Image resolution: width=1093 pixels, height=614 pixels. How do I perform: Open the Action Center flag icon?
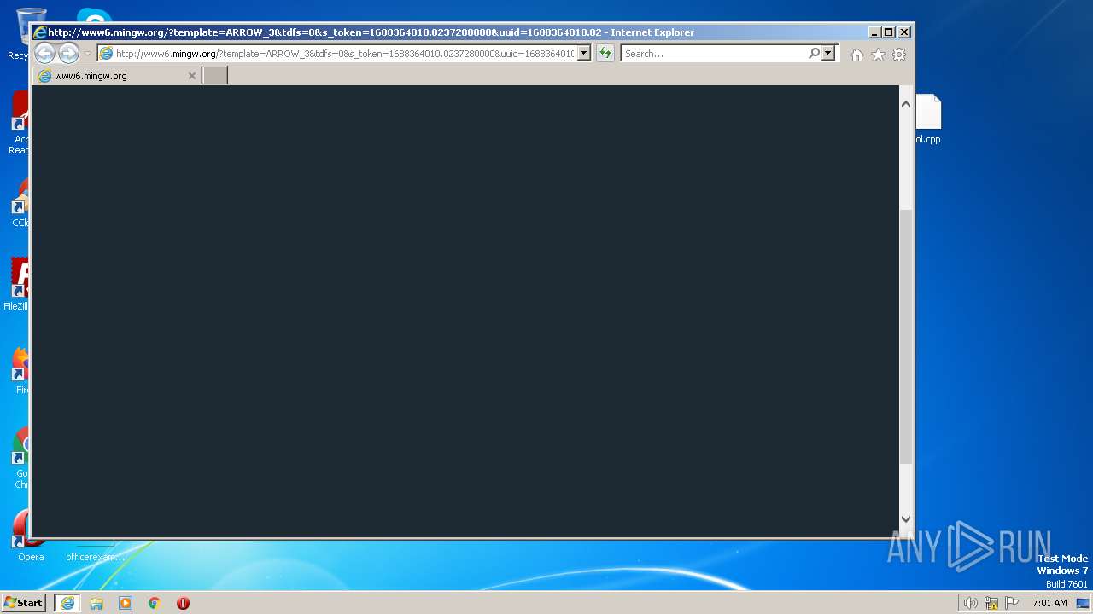point(1012,603)
